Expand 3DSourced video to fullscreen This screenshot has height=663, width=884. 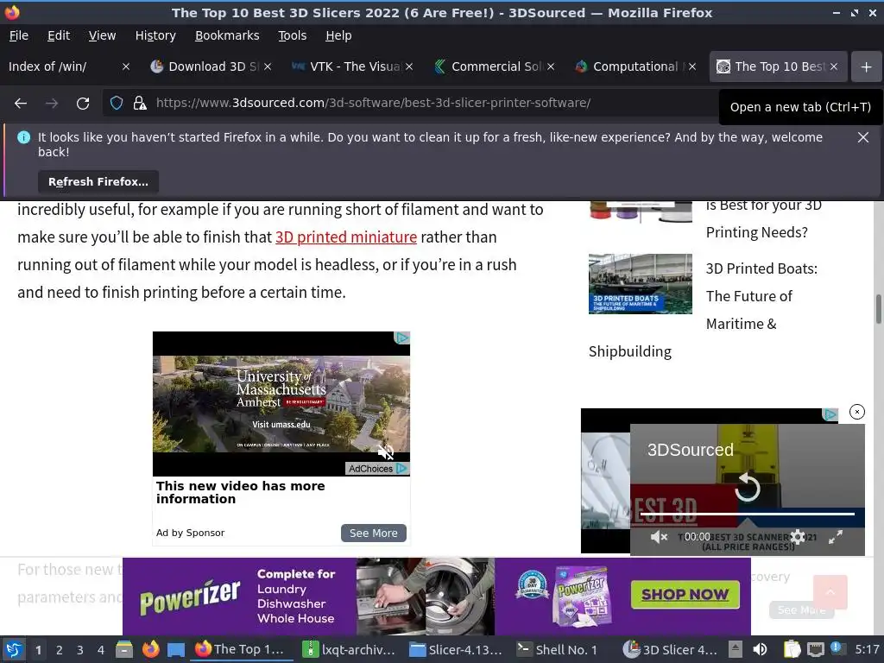pos(836,537)
